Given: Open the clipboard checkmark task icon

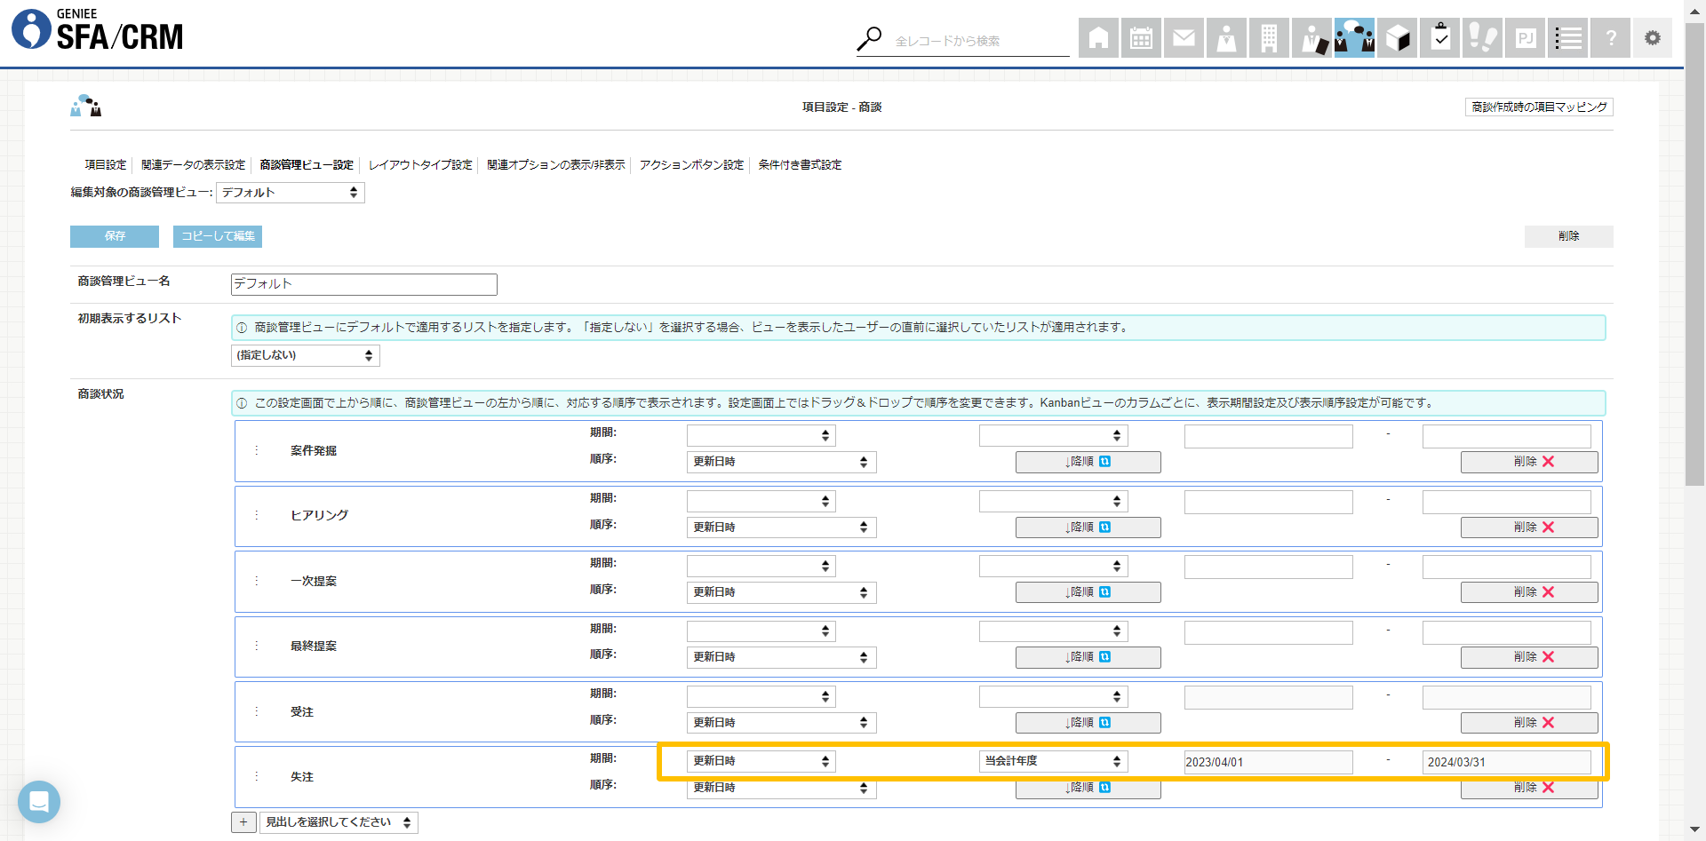Looking at the screenshot, I should [1439, 38].
